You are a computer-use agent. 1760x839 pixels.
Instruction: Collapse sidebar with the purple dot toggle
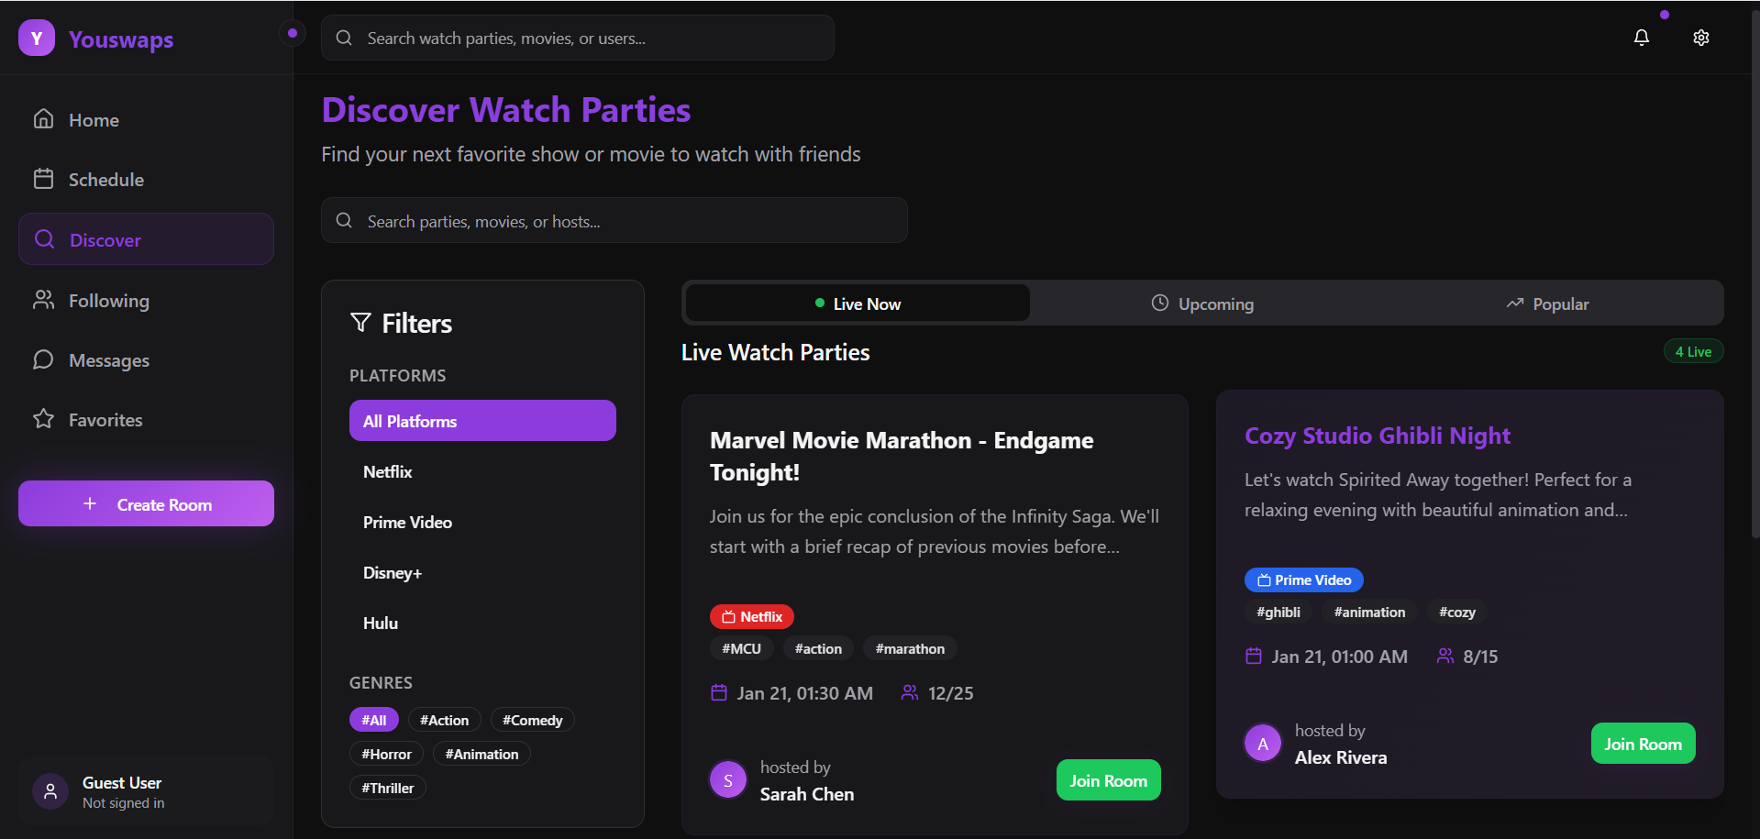292,34
